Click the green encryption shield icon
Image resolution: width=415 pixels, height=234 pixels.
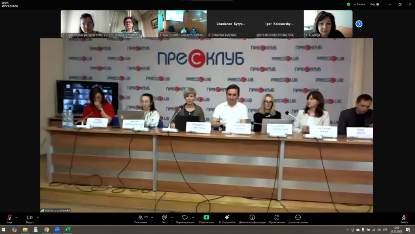349,4
